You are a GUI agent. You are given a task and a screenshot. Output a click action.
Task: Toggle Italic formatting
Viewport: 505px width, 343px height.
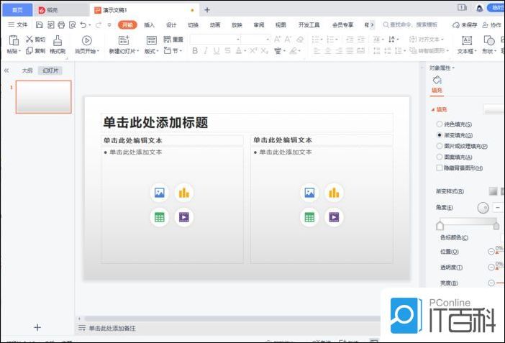click(206, 50)
